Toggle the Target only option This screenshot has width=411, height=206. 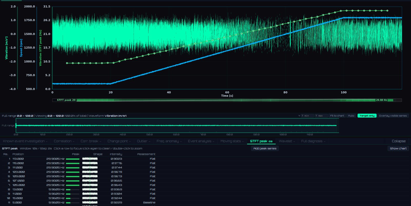pos(367,116)
